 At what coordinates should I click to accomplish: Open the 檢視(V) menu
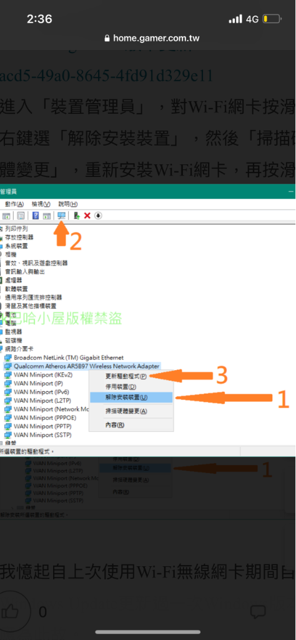pos(41,204)
